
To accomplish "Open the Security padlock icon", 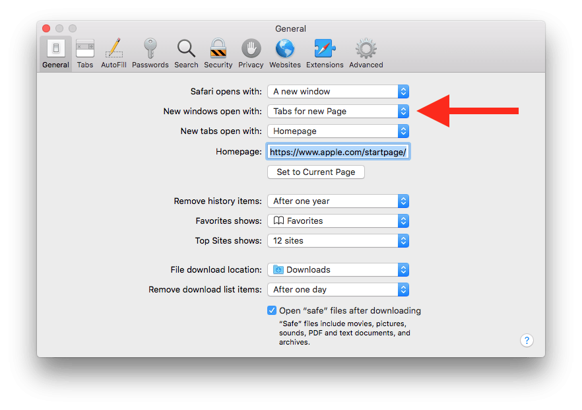I will [218, 53].
